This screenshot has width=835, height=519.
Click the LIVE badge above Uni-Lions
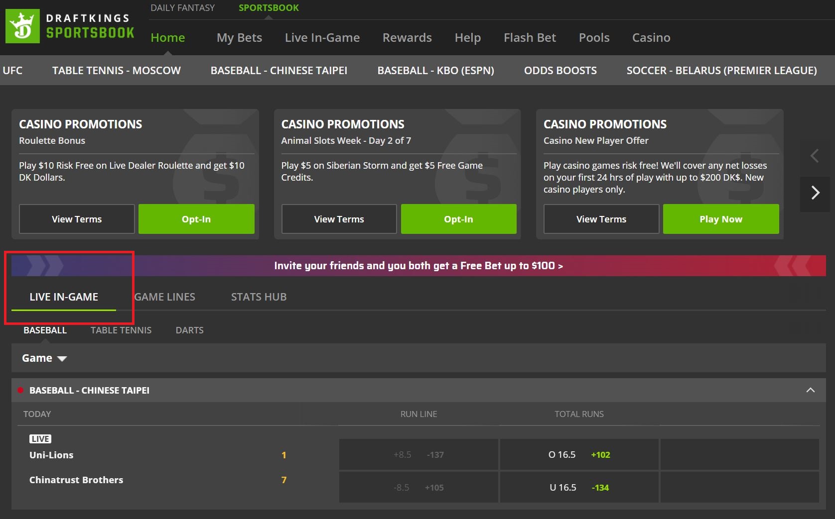40,439
